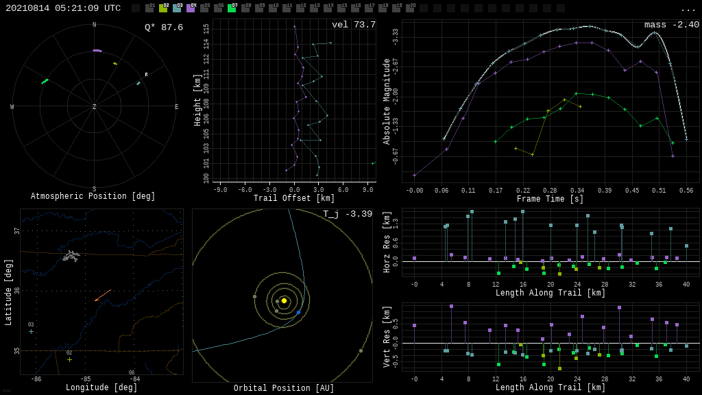The image size is (702, 395).
Task: Click the bright green station 07 box
Action: [232, 8]
